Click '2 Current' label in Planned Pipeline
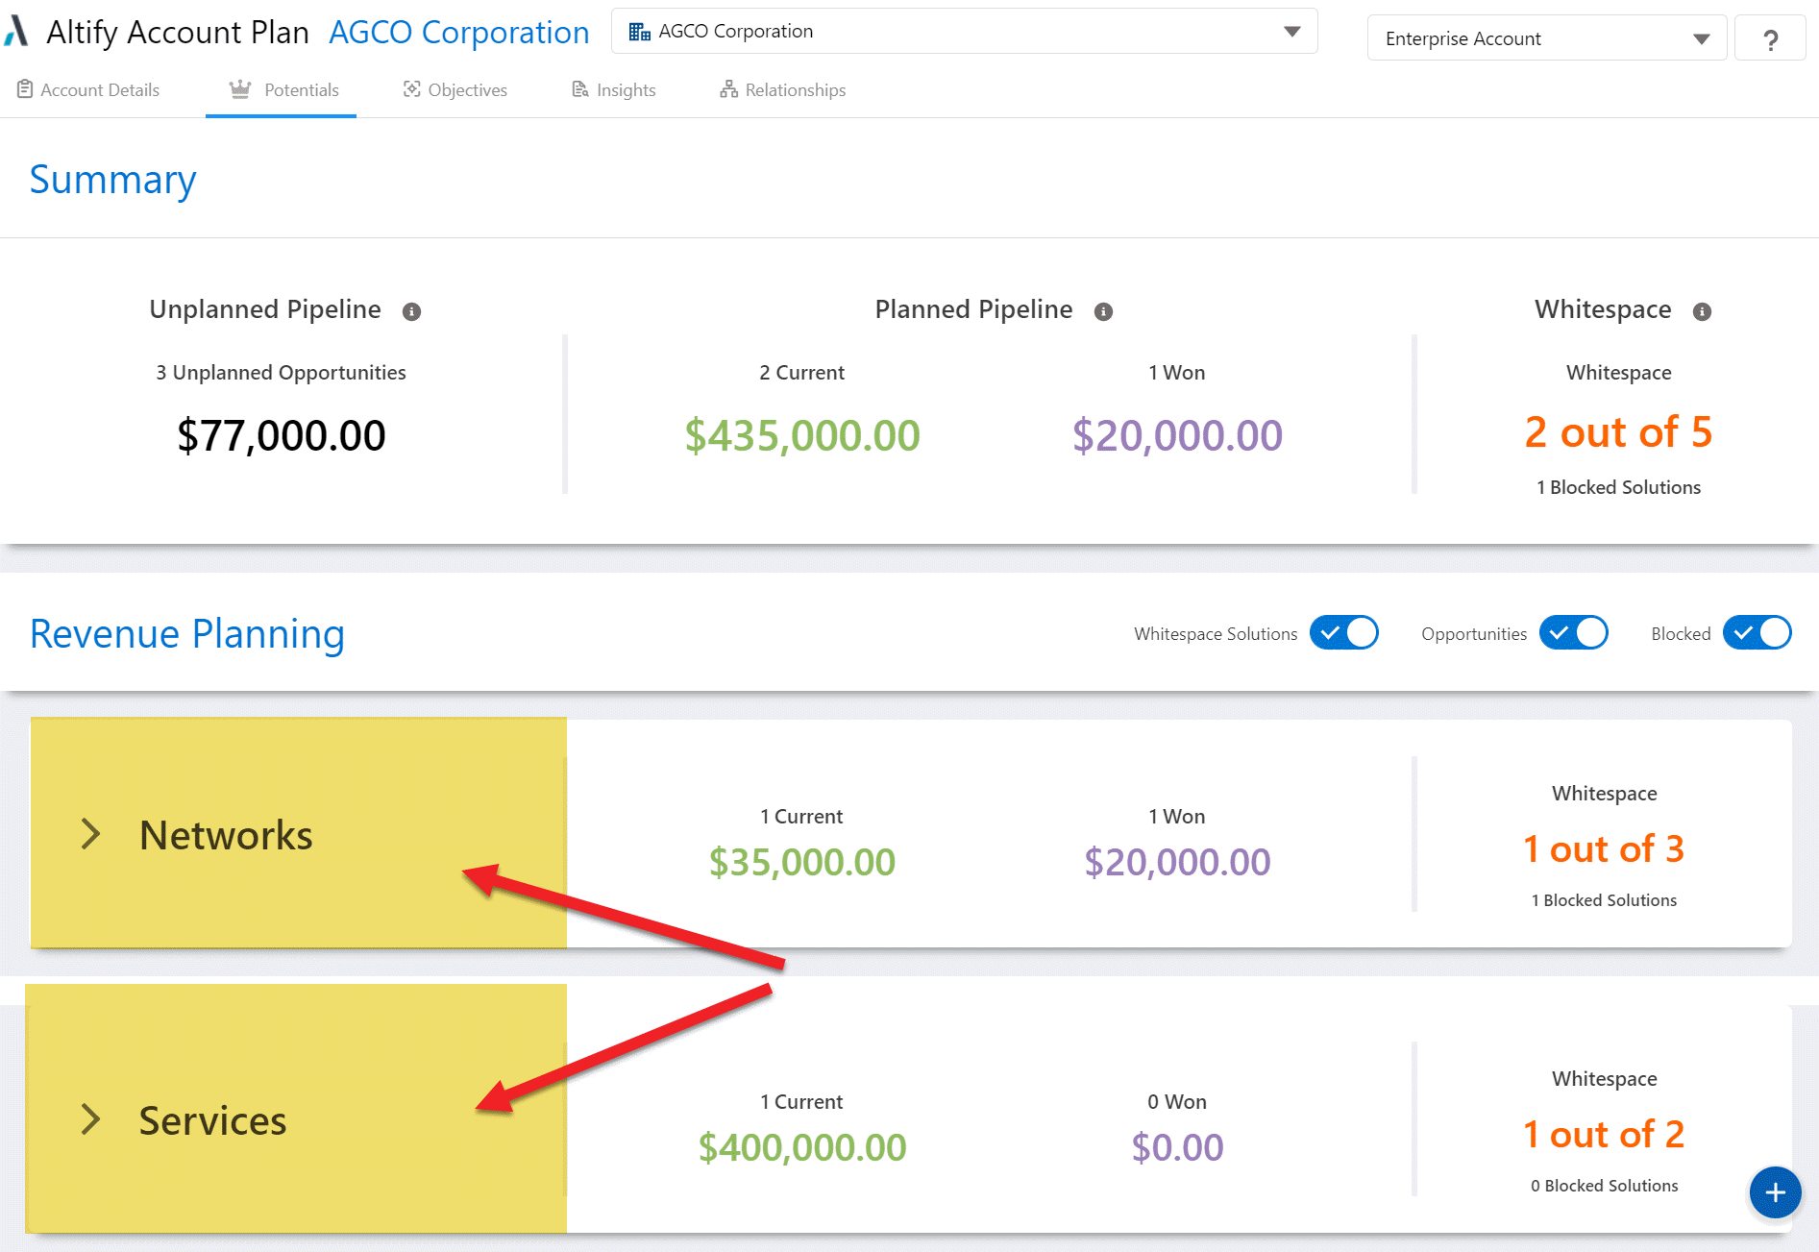The width and height of the screenshot is (1819, 1252). click(x=802, y=373)
